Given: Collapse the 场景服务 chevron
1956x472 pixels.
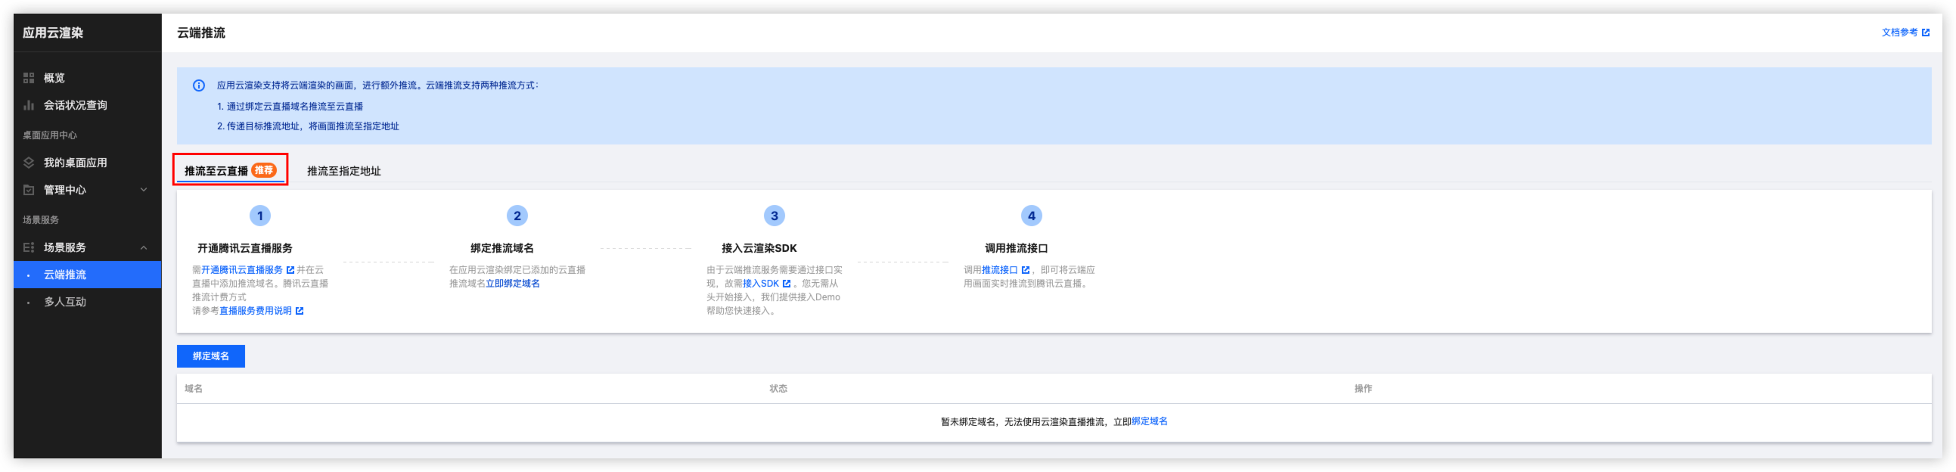Looking at the screenshot, I should click(x=144, y=248).
